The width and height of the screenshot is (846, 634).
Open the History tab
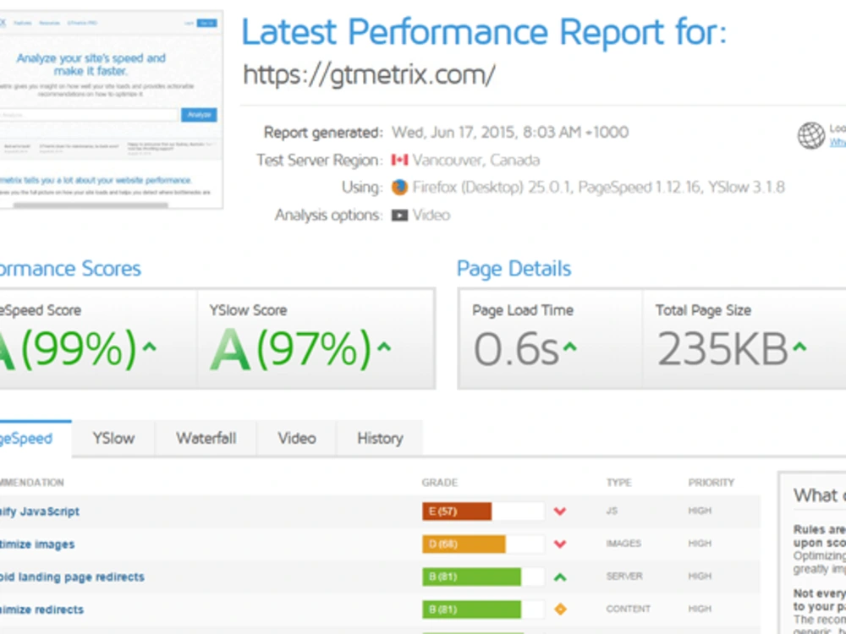click(380, 438)
